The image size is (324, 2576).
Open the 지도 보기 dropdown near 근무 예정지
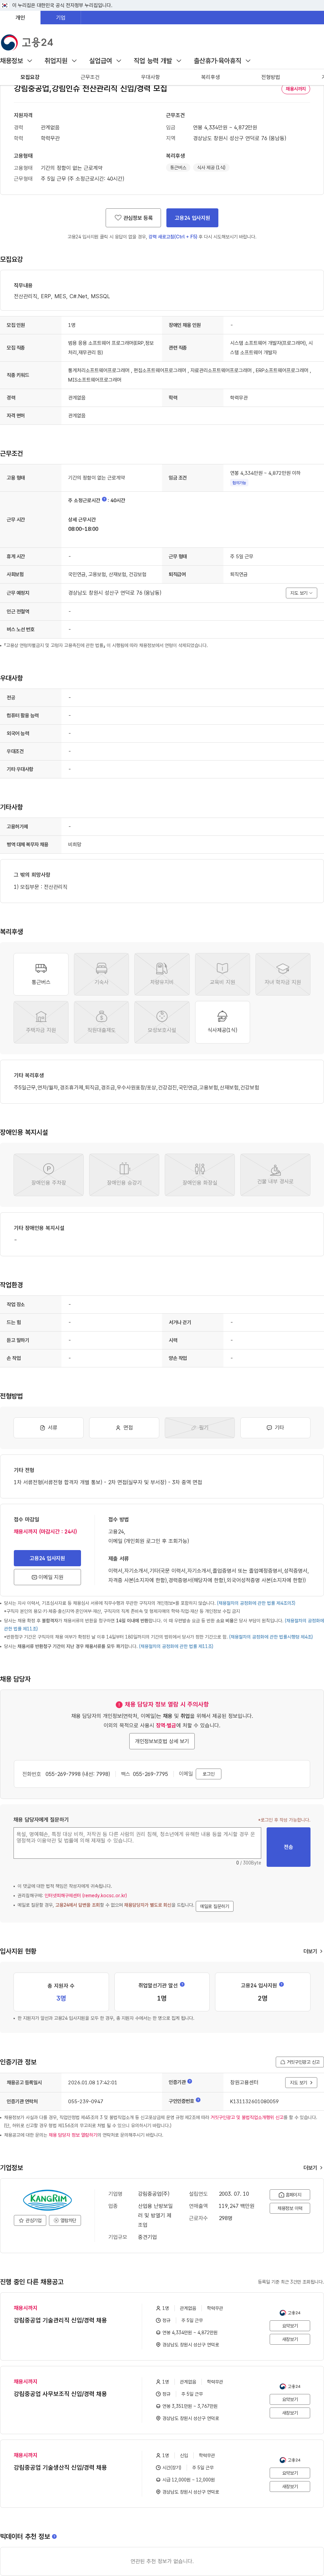click(x=301, y=593)
